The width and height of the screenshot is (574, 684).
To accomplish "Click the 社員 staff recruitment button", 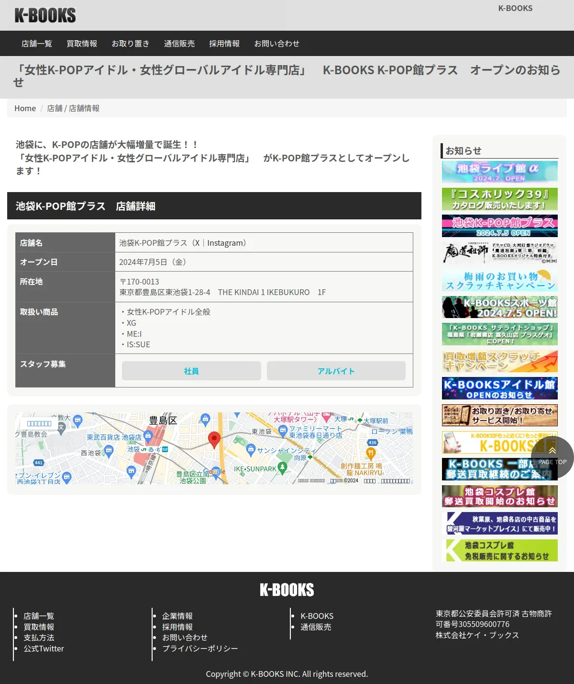I will [191, 371].
